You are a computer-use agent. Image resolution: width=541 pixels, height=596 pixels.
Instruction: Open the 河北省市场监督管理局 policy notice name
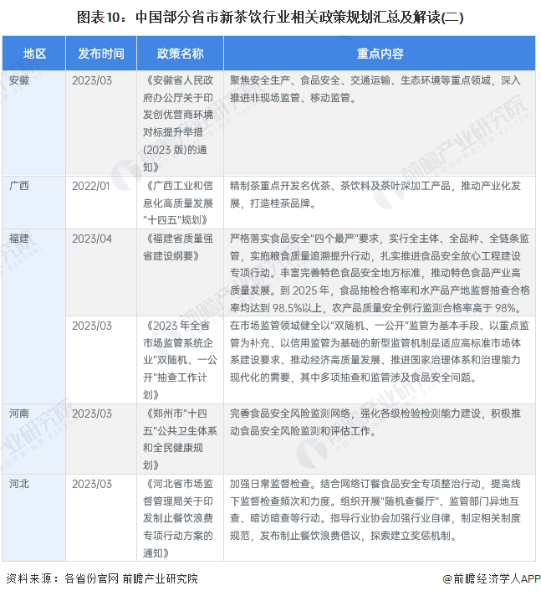[179, 518]
